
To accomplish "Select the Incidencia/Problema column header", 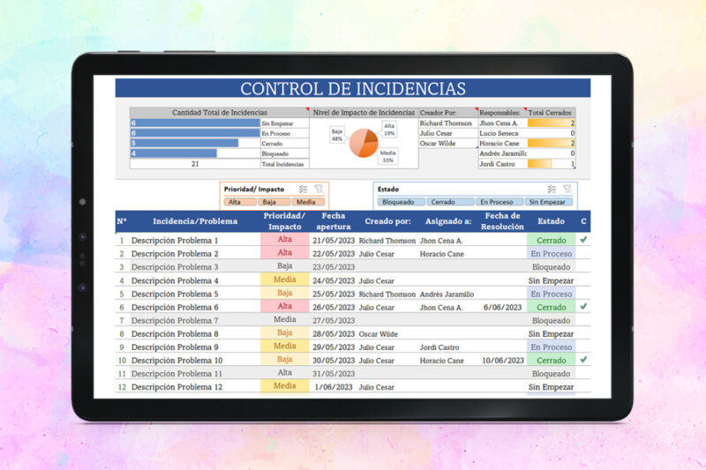I will (x=195, y=221).
